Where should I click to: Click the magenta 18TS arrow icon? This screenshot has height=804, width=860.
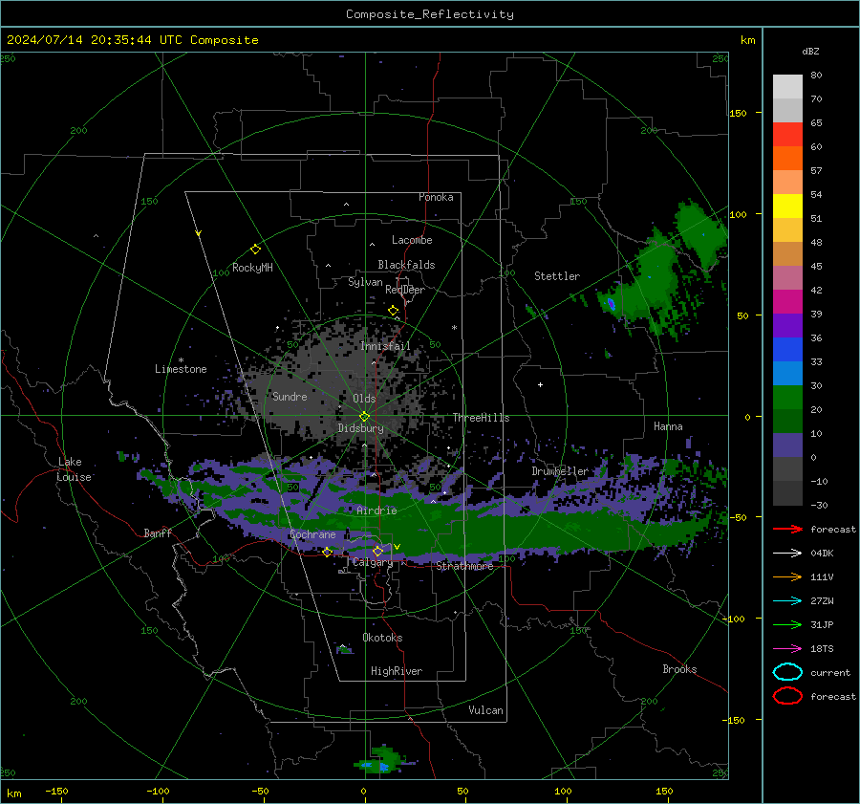click(787, 649)
